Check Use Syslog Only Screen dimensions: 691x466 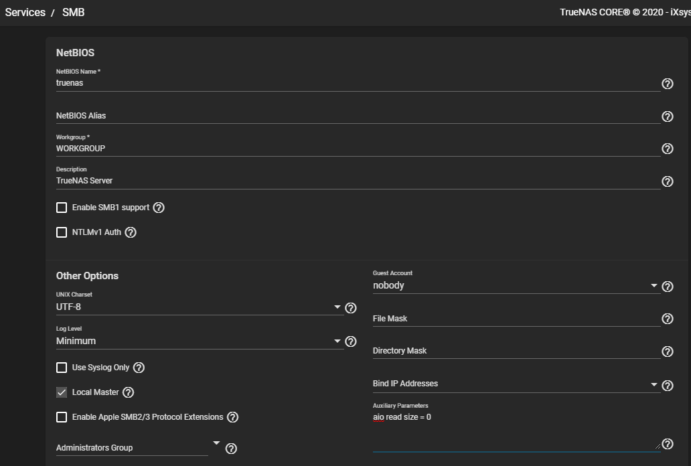click(x=62, y=368)
